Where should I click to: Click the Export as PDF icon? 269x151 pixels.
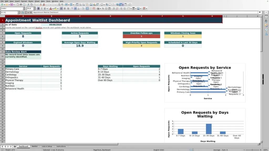(x=18, y=4)
